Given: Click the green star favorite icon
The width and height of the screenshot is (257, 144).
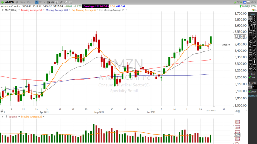Looking at the screenshot, I should coord(235,2).
